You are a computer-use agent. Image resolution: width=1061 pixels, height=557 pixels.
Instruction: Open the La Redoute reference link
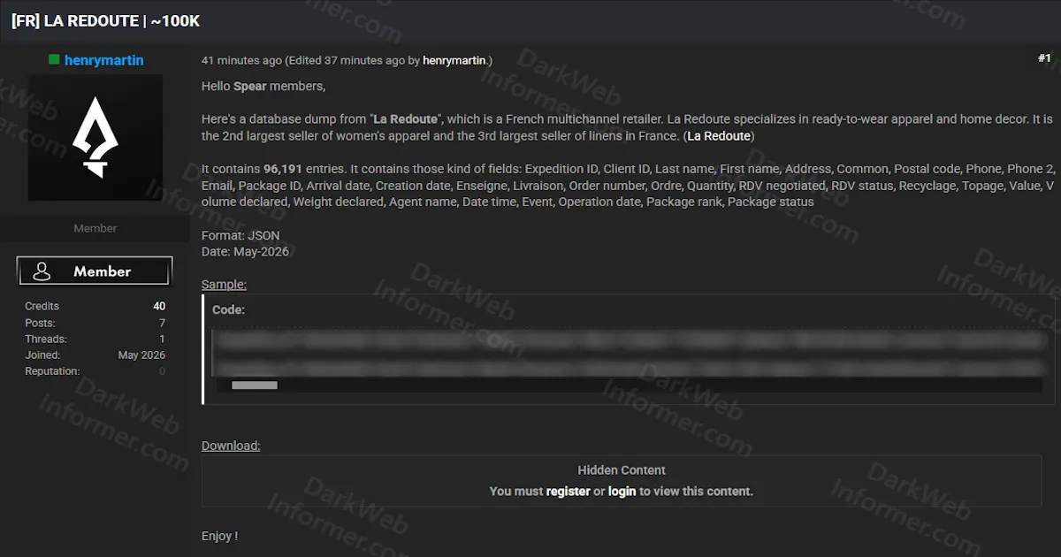(719, 136)
